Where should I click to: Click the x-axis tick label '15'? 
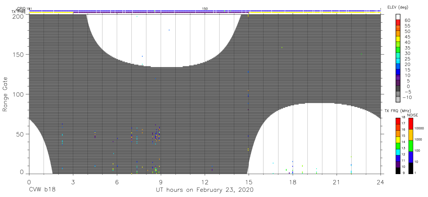(x=249, y=182)
